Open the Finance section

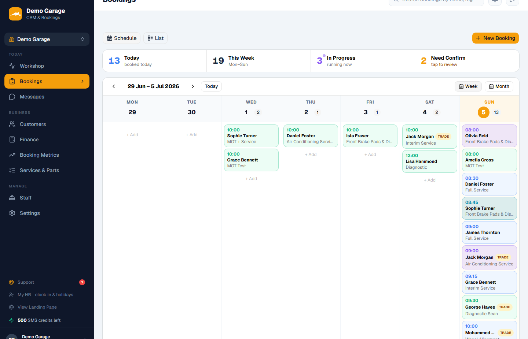tap(47, 139)
